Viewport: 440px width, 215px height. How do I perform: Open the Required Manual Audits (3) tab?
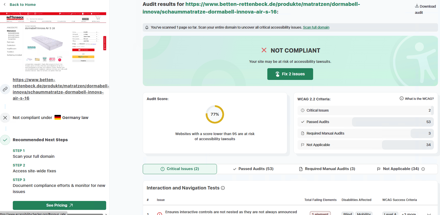click(327, 169)
